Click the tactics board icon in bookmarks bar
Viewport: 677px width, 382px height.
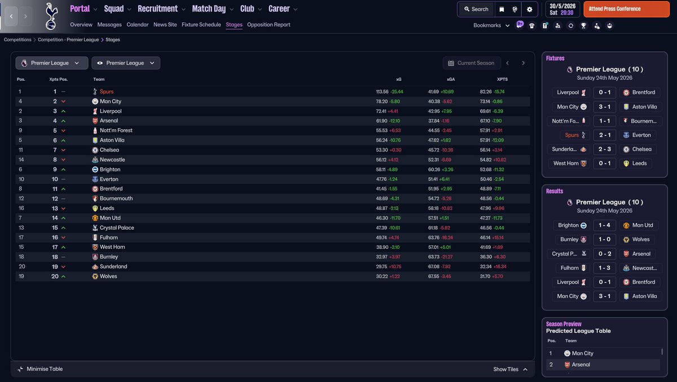click(545, 25)
